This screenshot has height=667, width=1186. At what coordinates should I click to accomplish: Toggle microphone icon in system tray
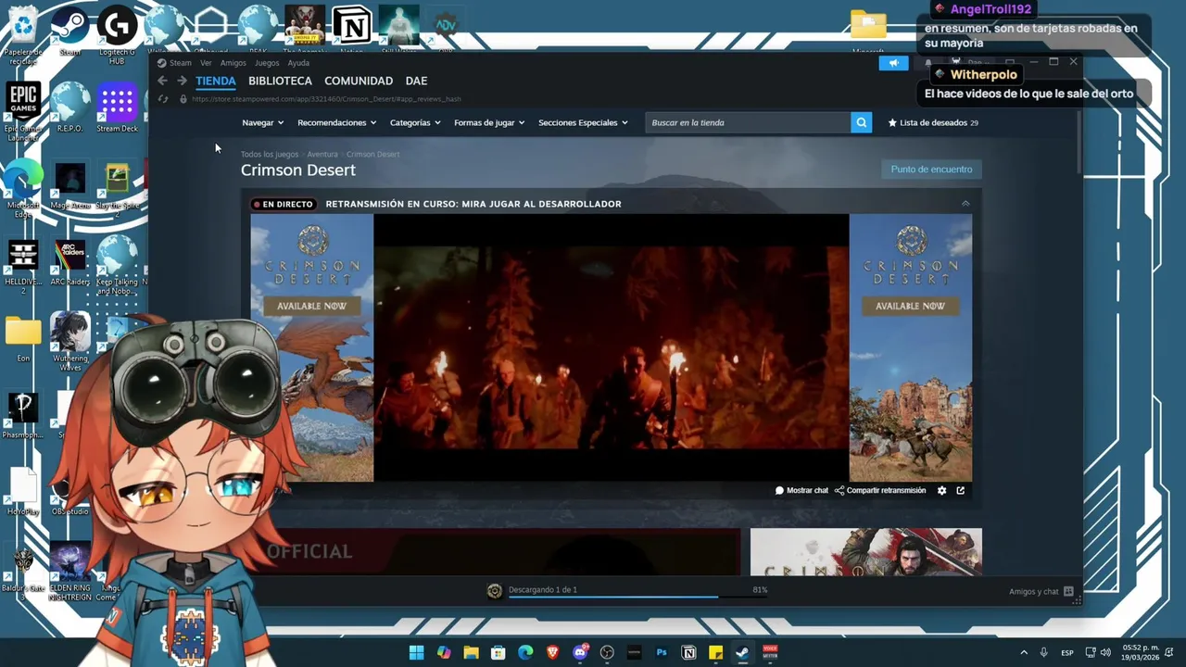[1043, 652]
